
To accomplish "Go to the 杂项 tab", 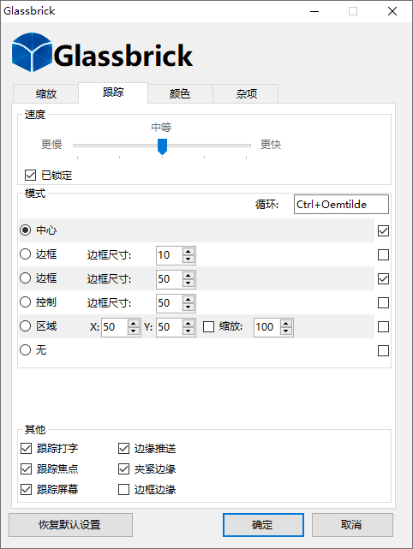I will [246, 93].
